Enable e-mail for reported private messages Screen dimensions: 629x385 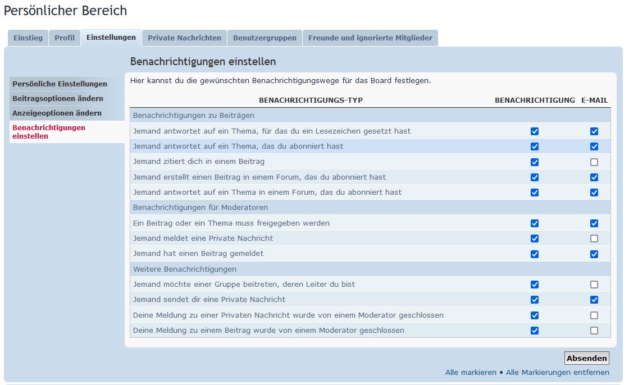tap(594, 239)
